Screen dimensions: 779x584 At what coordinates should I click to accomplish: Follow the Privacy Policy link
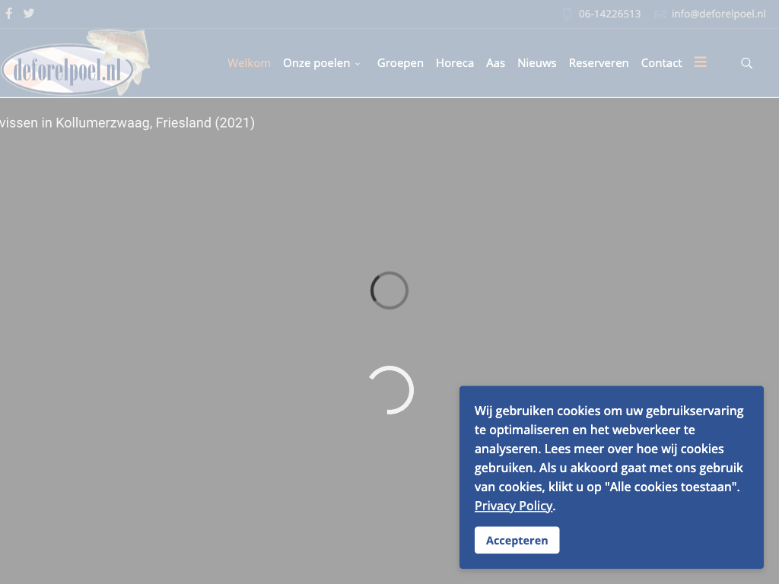513,506
